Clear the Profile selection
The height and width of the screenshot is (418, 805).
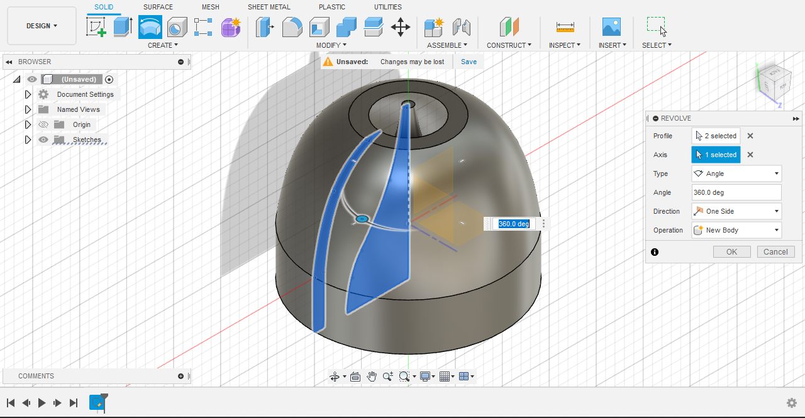pyautogui.click(x=750, y=136)
